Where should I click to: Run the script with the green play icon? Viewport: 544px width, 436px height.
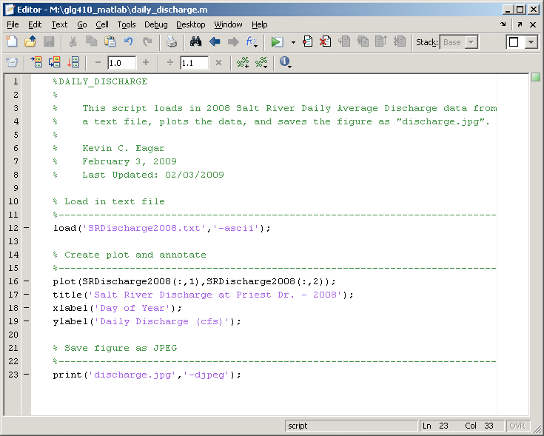(277, 42)
